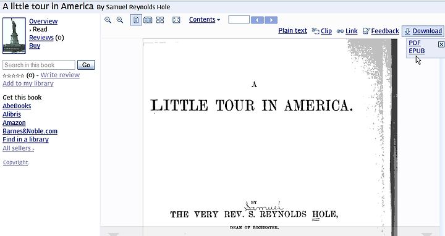This screenshot has height=236, width=445.
Task: Expand All sellers link
Action: [18, 148]
